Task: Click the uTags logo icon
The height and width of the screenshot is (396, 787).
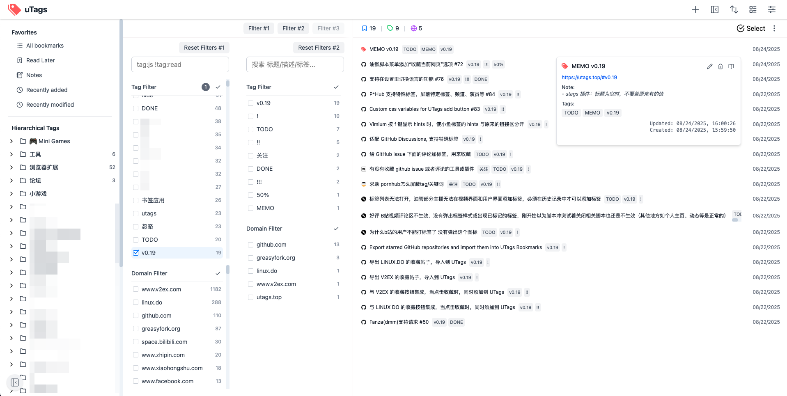Action: tap(14, 9)
